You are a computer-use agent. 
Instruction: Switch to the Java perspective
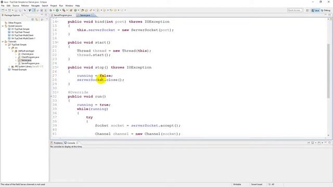coord(315,10)
